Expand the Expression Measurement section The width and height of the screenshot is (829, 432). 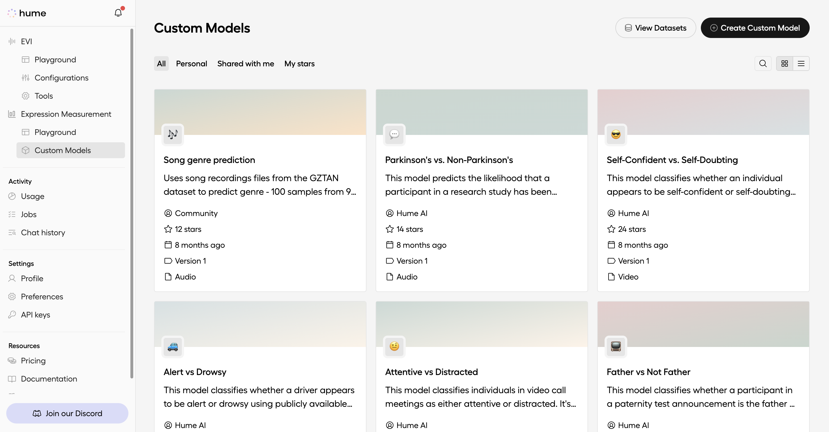click(x=66, y=114)
